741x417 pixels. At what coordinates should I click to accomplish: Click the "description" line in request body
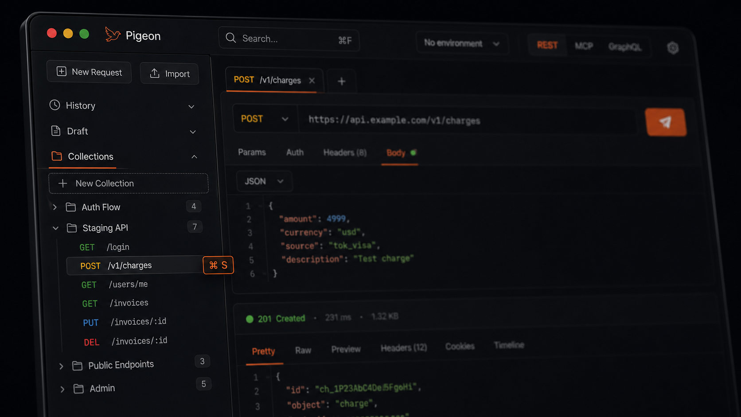[348, 259]
